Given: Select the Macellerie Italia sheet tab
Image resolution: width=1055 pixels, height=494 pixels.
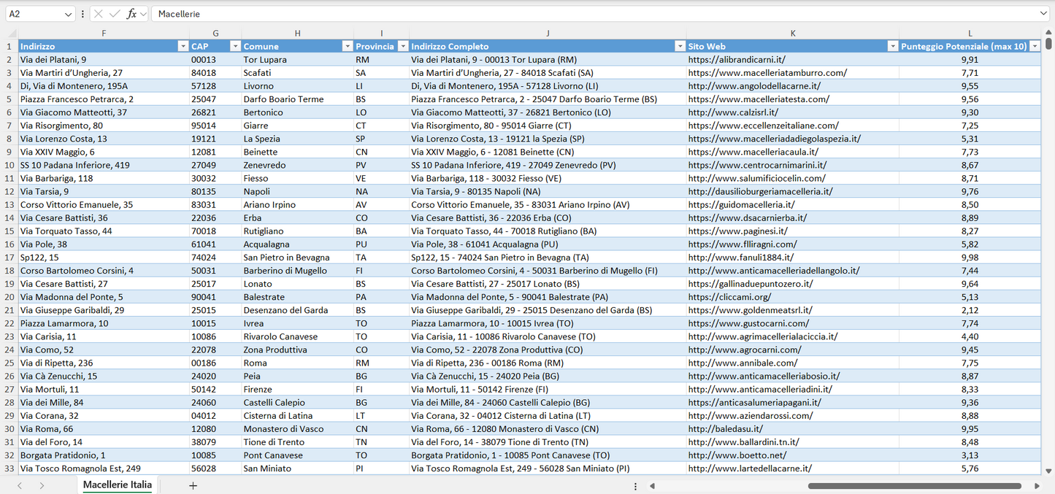Looking at the screenshot, I should [x=117, y=485].
